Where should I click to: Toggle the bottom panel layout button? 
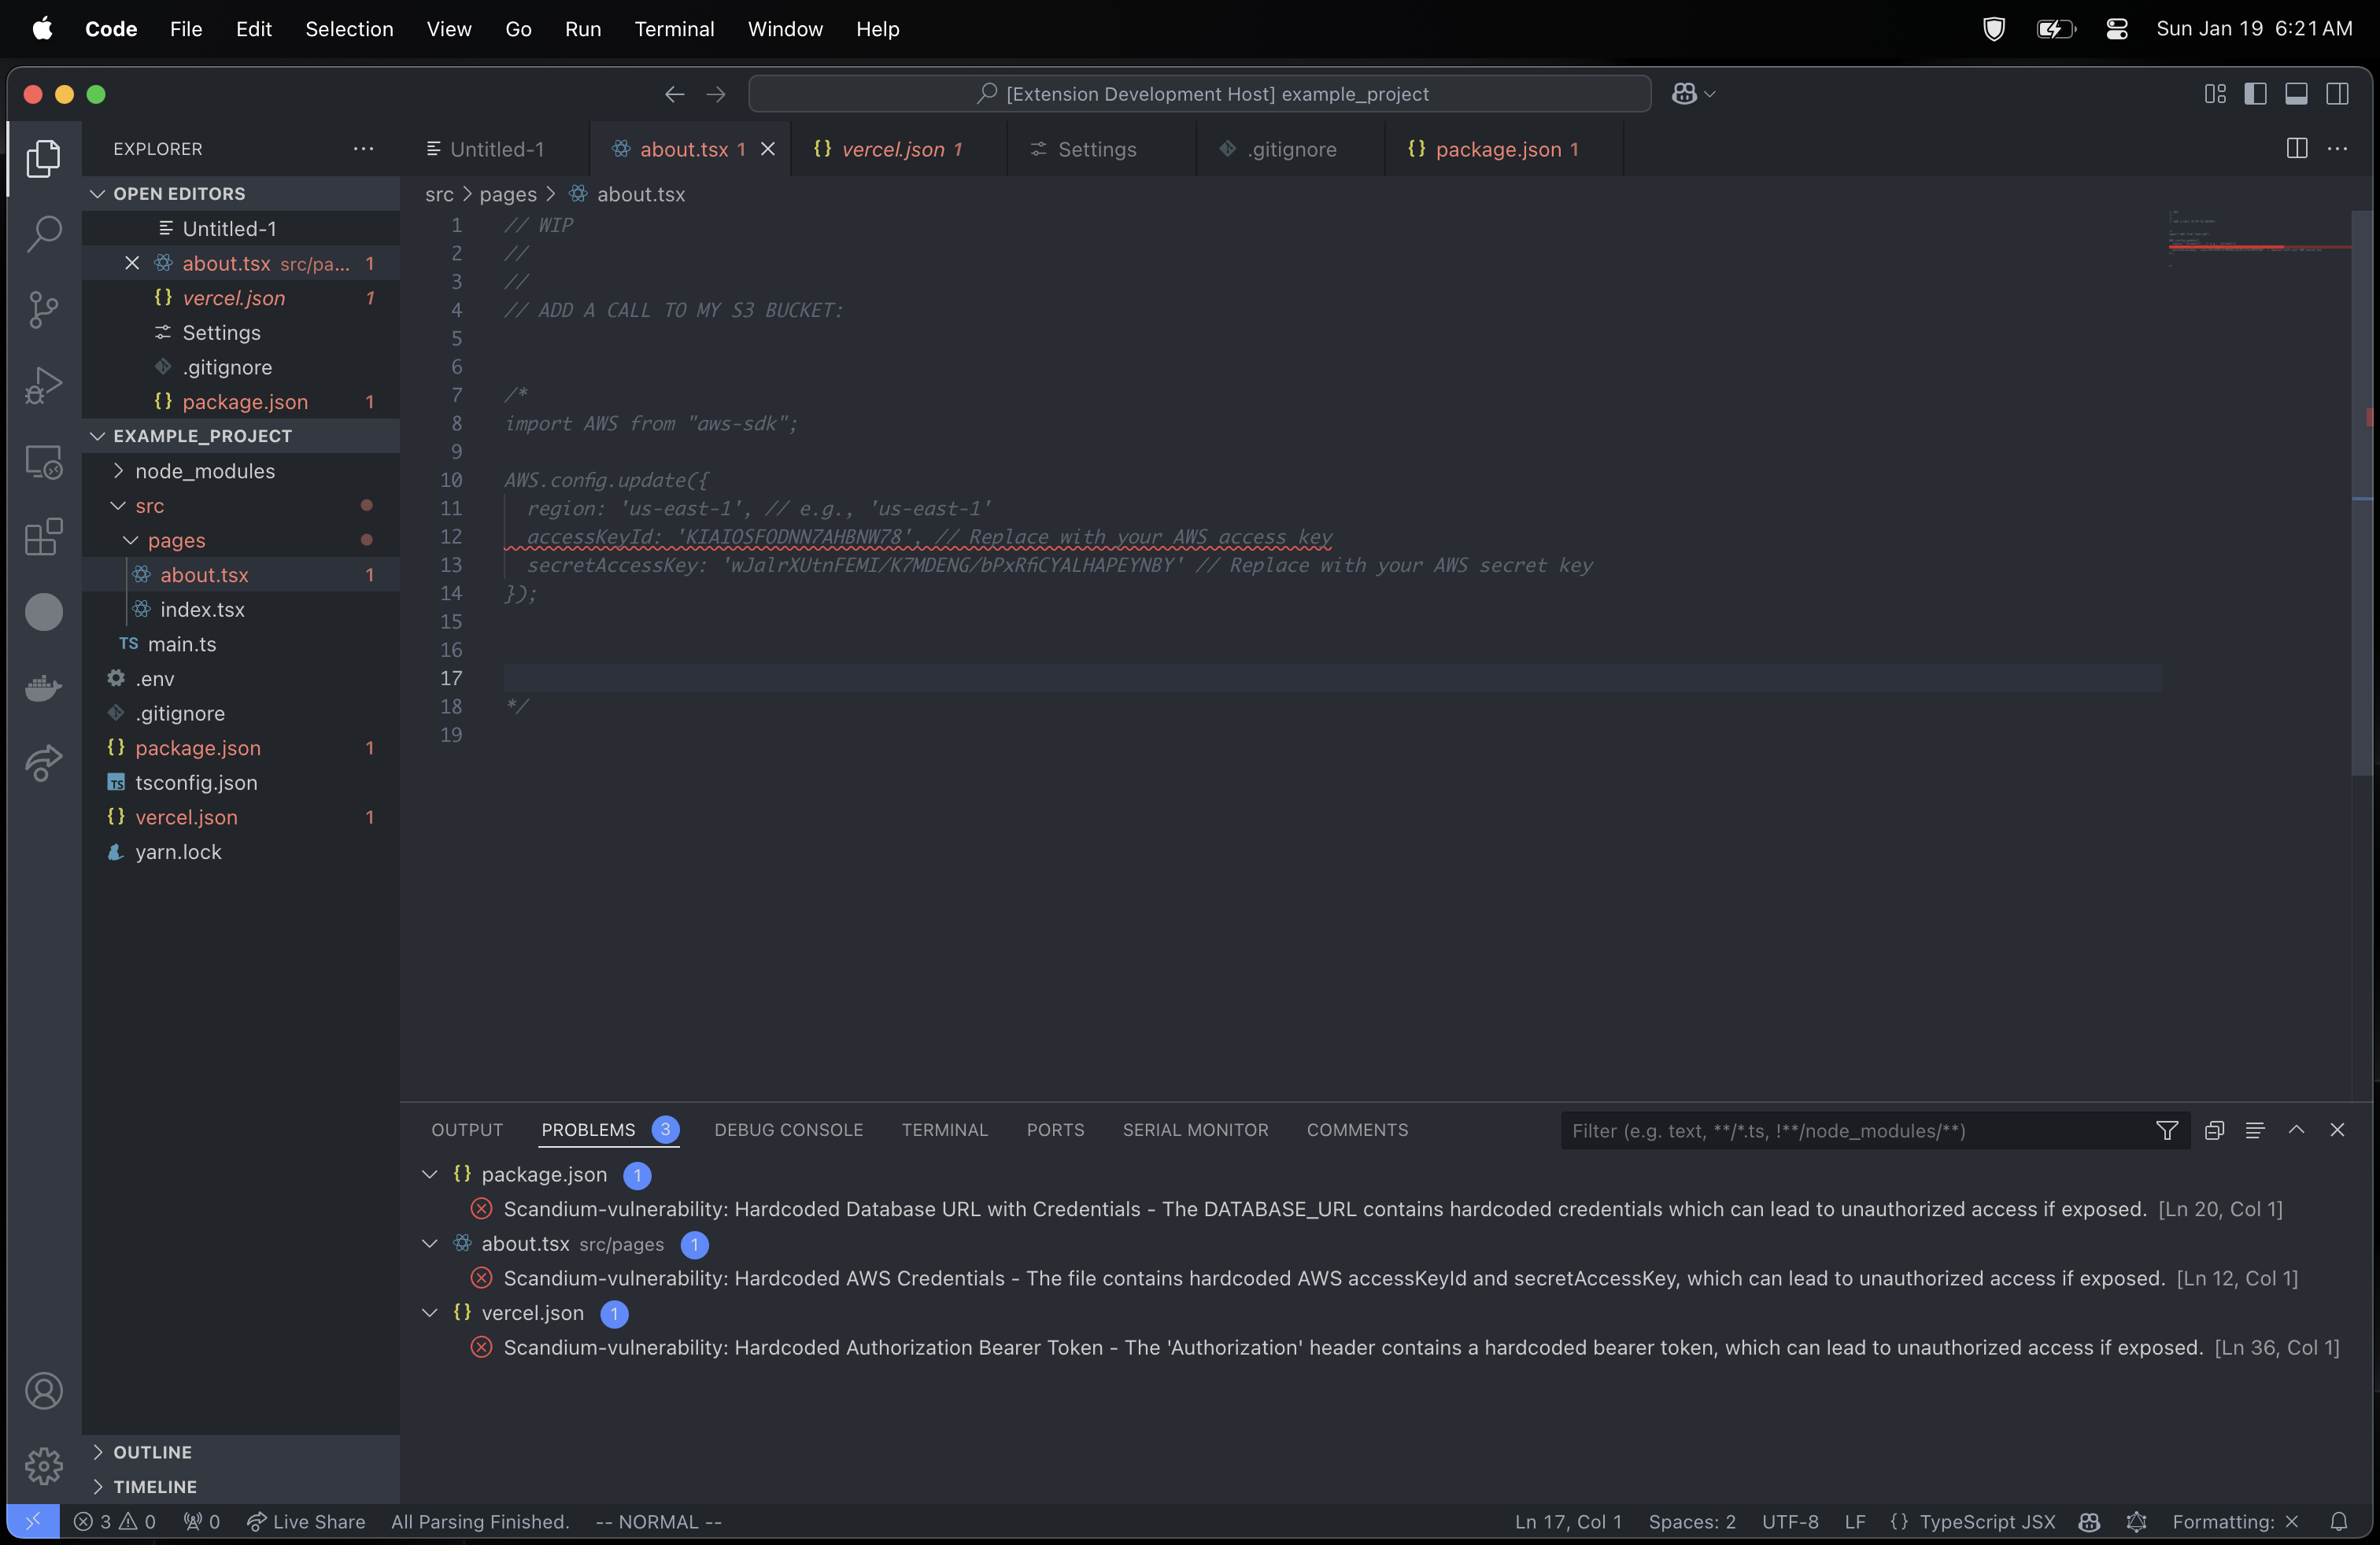click(2296, 94)
